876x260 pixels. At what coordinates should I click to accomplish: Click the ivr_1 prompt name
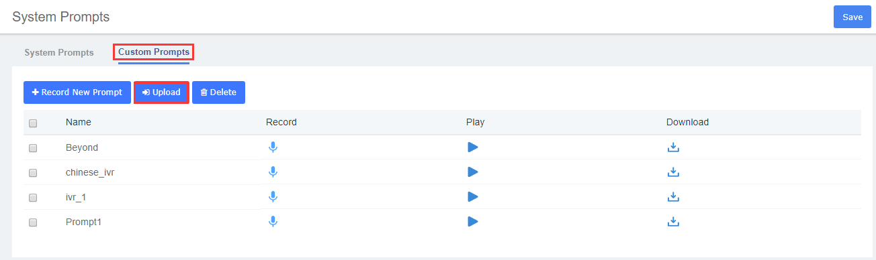(77, 197)
